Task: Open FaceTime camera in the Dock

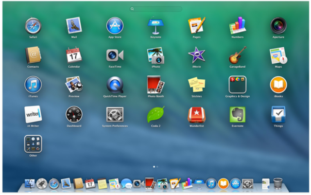Action: pyautogui.click(x=138, y=183)
